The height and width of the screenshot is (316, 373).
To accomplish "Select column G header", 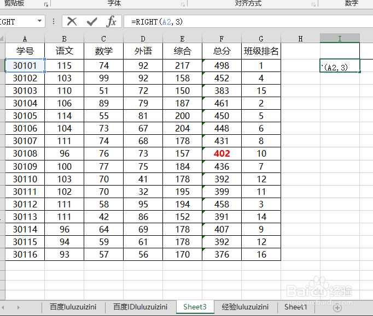I will point(261,38).
